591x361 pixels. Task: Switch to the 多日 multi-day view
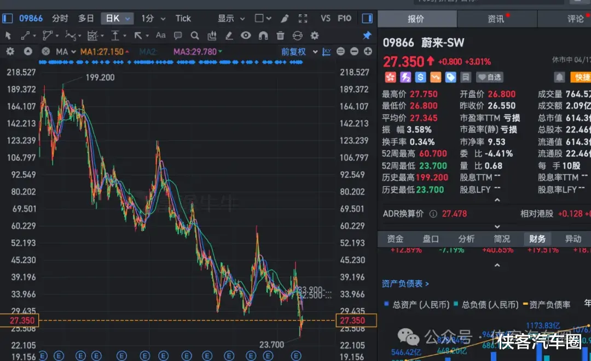(x=86, y=19)
